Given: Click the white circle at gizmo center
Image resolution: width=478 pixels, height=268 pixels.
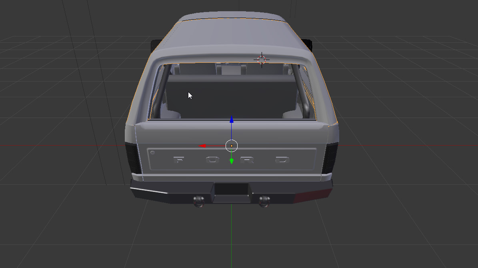Looking at the screenshot, I should 231,146.
